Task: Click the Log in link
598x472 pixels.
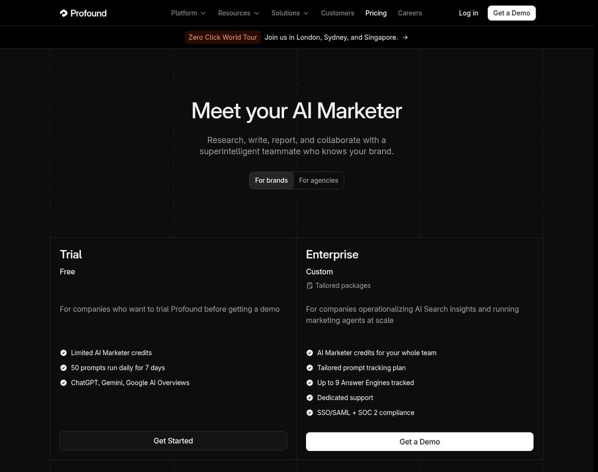Action: 468,13
